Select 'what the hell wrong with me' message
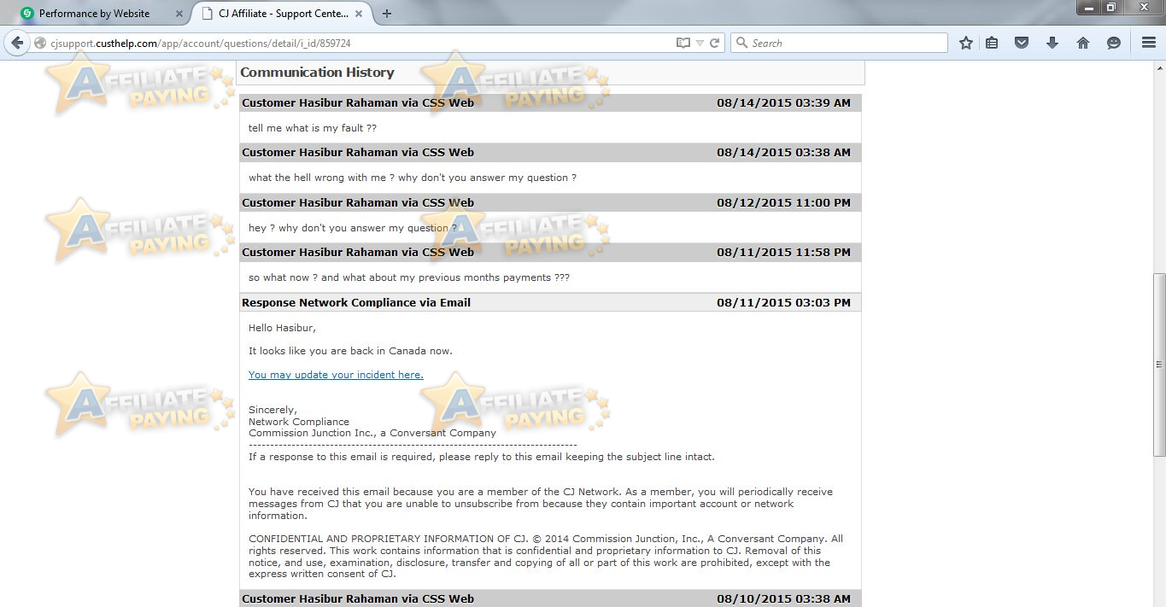 tap(413, 178)
